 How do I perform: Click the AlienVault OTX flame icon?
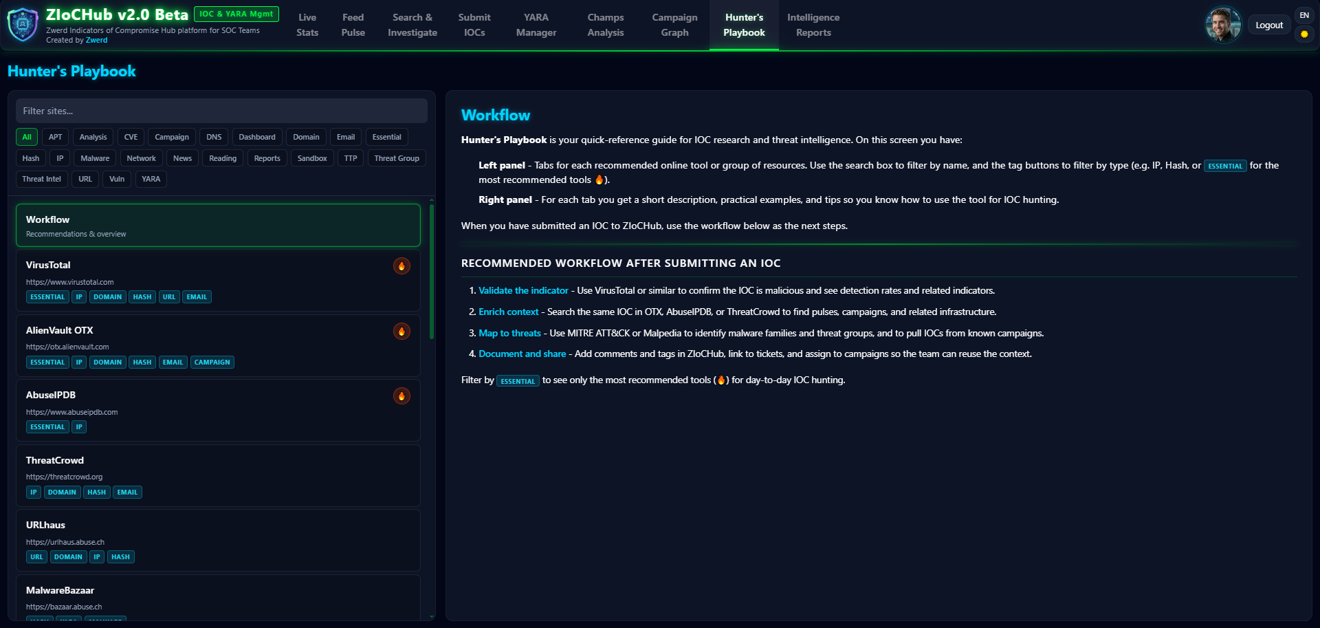pyautogui.click(x=401, y=332)
